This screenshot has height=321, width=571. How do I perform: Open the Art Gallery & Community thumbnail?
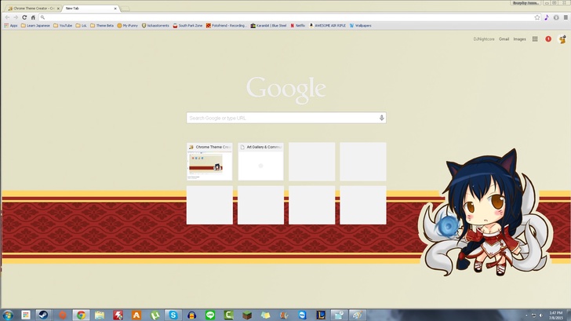coord(260,162)
